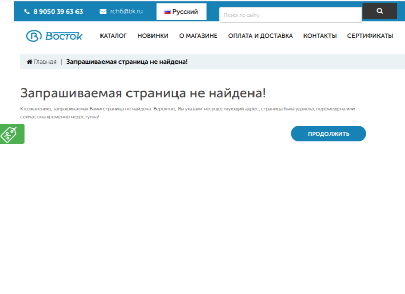Open the О МАГАЗИНЕ page
This screenshot has width=405, height=294.
pos(198,36)
